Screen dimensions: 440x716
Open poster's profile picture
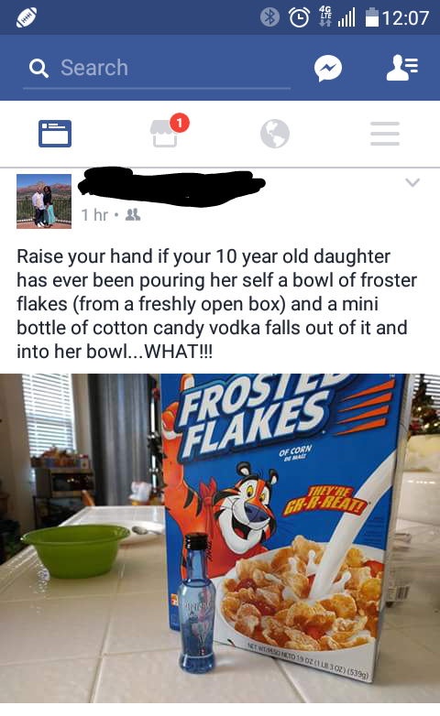click(x=44, y=201)
